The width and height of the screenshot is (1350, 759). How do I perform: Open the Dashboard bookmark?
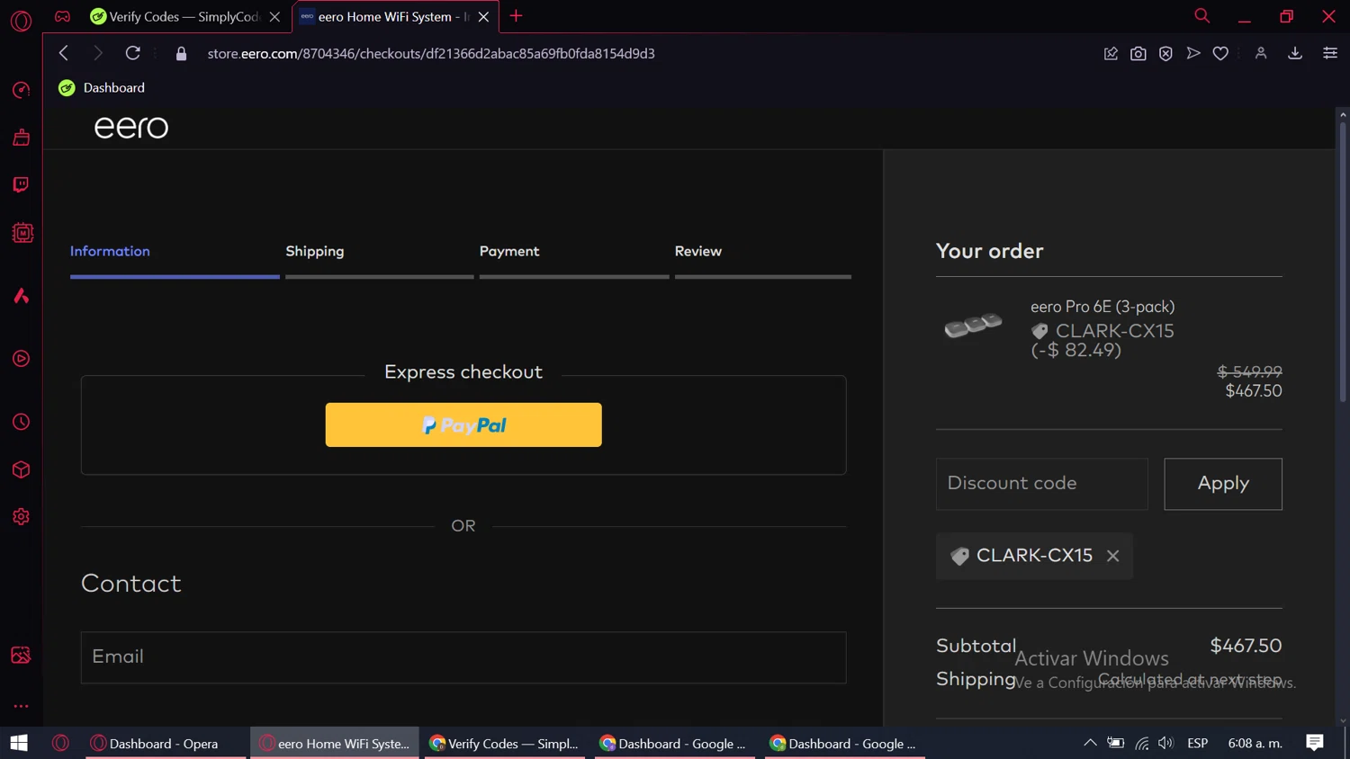tap(102, 87)
